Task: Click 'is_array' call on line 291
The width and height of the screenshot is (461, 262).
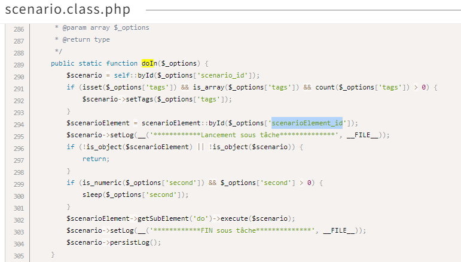Action: coord(209,87)
